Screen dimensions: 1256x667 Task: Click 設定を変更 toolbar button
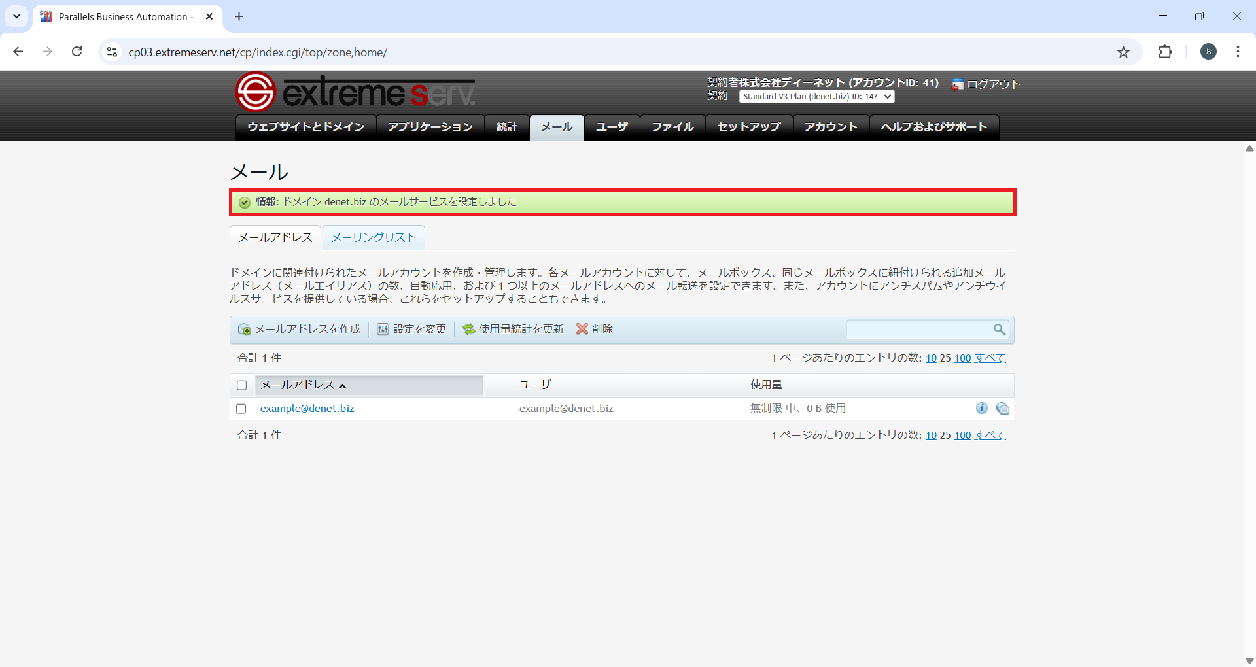(x=411, y=329)
